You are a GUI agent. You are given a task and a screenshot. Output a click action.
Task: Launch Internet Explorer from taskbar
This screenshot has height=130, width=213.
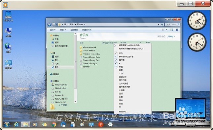16,124
